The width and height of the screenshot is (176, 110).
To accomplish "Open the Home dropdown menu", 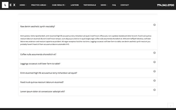I will pyautogui.click(x=23, y=5).
